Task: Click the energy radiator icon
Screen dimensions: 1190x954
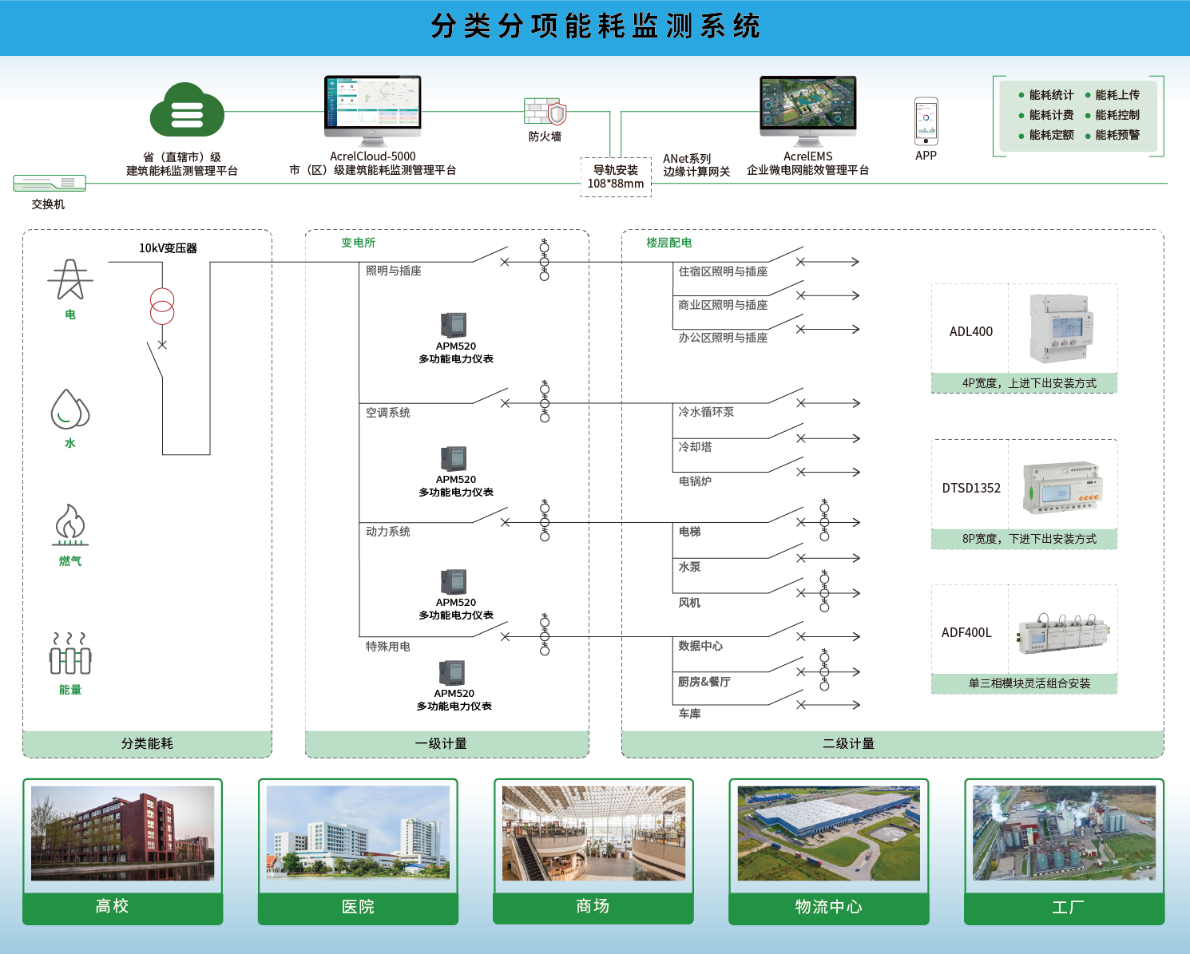Action: (x=70, y=655)
